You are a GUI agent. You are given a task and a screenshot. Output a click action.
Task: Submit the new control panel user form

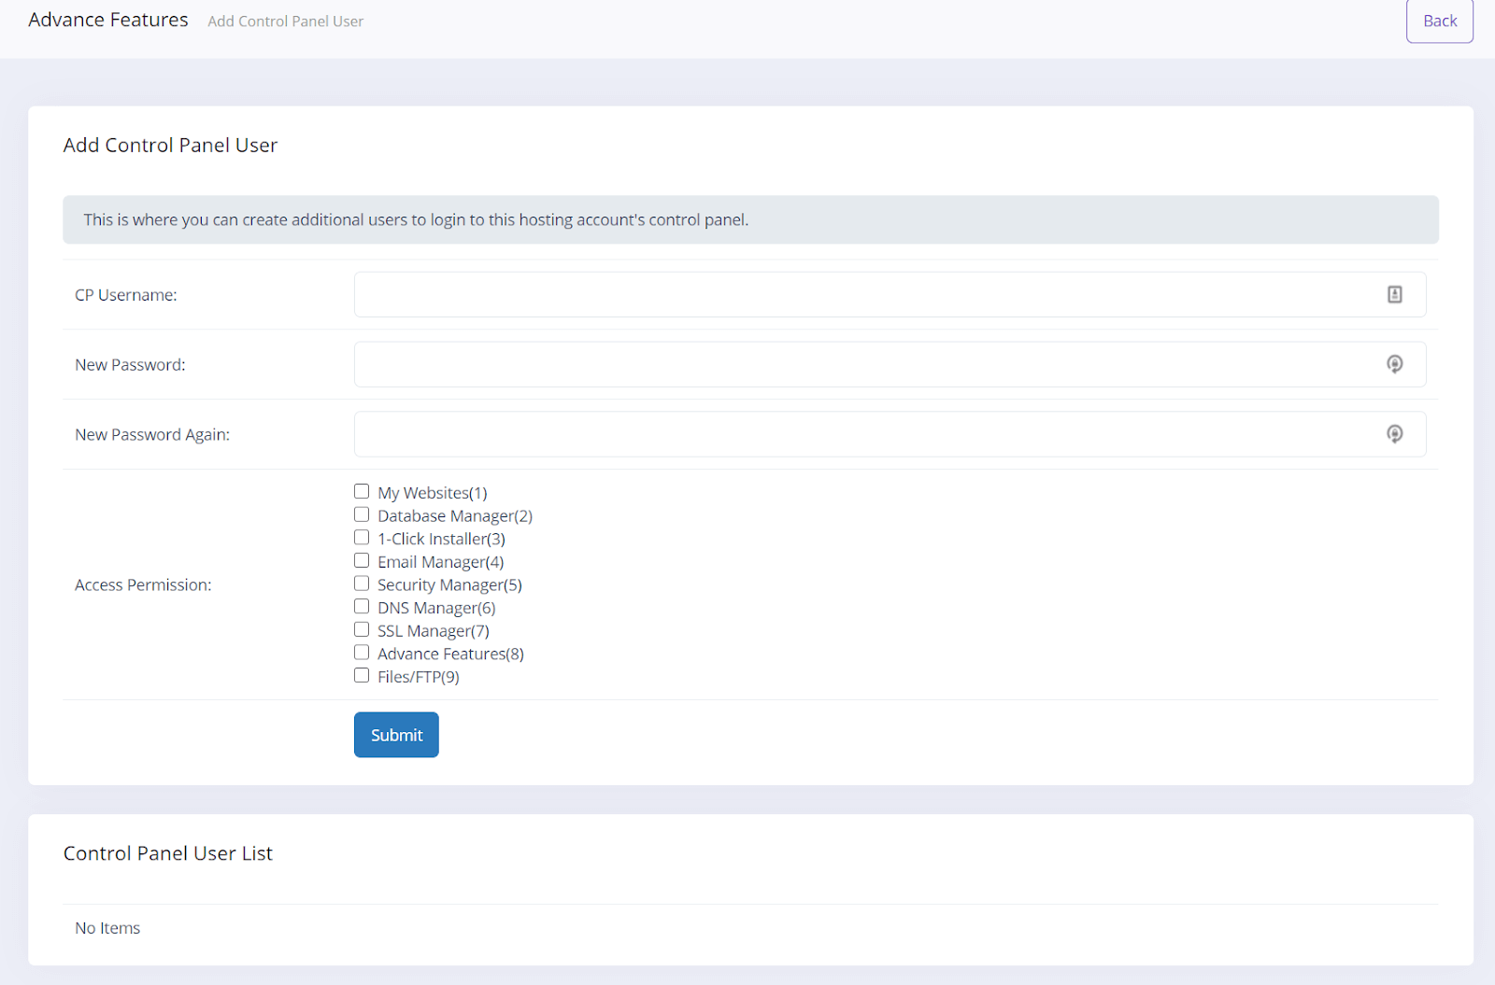(x=396, y=735)
